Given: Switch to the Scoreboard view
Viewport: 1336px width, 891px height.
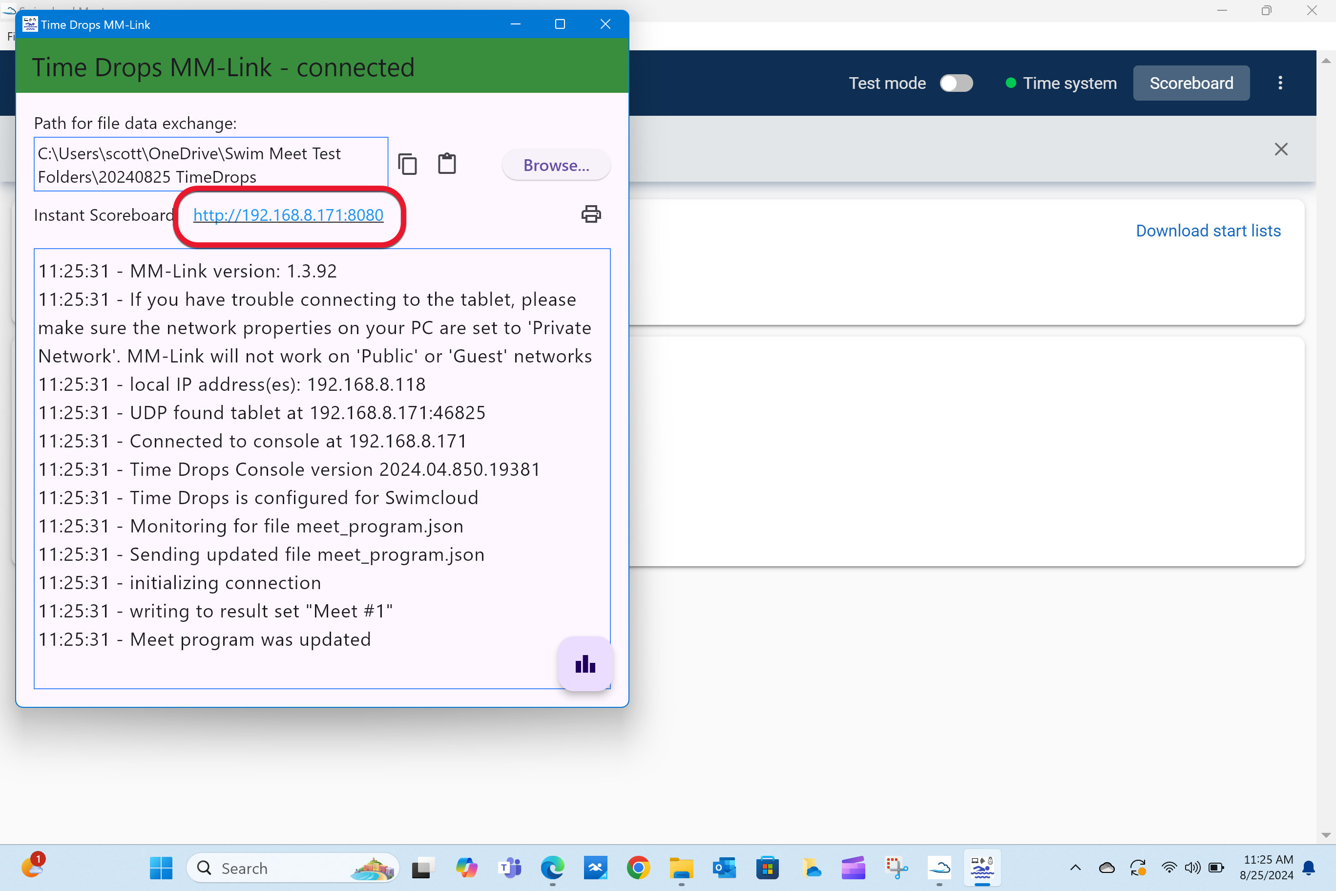Looking at the screenshot, I should 1191,83.
